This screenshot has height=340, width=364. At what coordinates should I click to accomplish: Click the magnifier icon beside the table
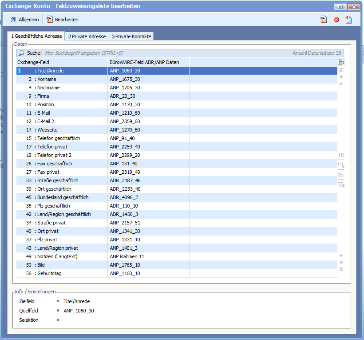click(341, 164)
